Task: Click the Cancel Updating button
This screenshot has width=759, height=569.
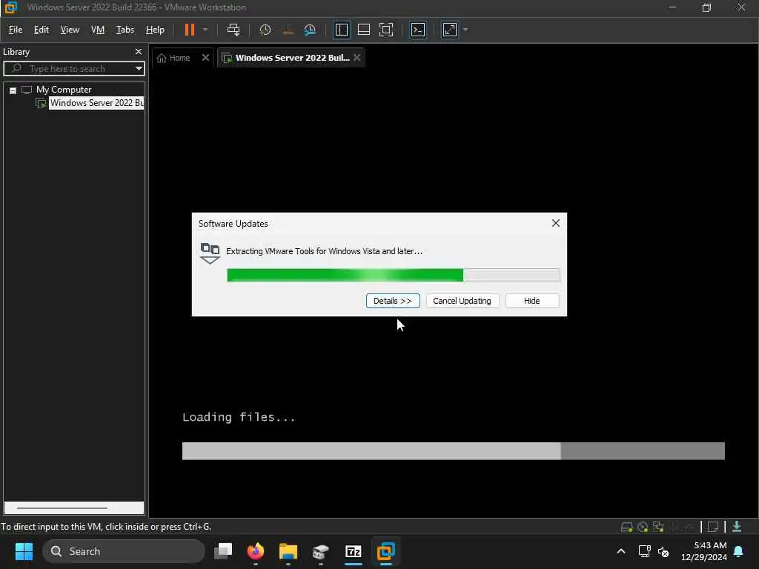Action: click(x=462, y=301)
